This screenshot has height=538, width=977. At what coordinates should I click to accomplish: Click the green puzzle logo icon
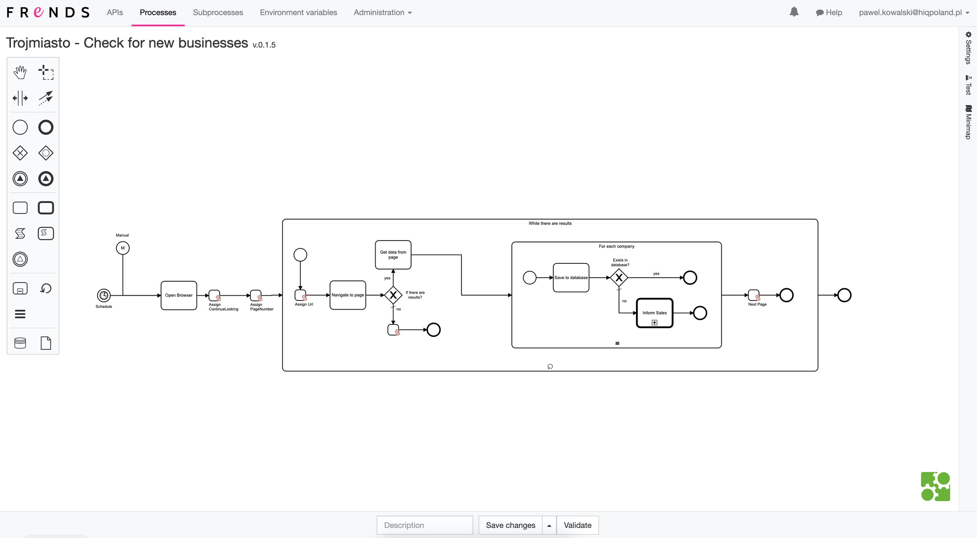click(x=935, y=486)
